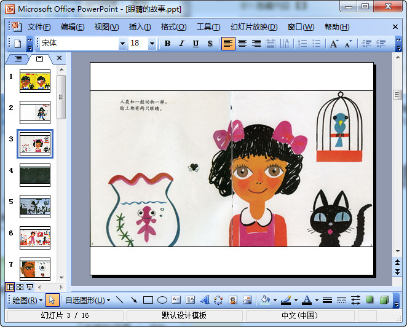Toggle text Shadow formatting
This screenshot has width=407, height=327.
(x=210, y=44)
